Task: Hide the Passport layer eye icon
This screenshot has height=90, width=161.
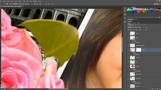Action: 128,86
